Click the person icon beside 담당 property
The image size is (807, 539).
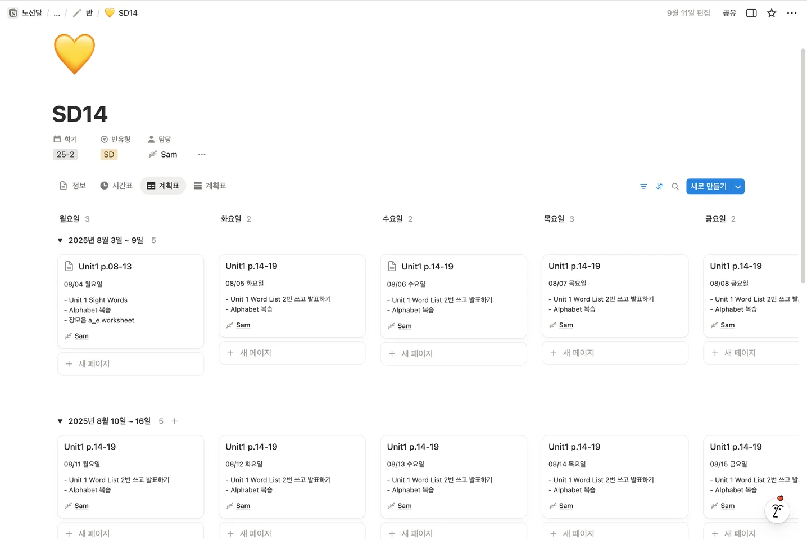(151, 139)
